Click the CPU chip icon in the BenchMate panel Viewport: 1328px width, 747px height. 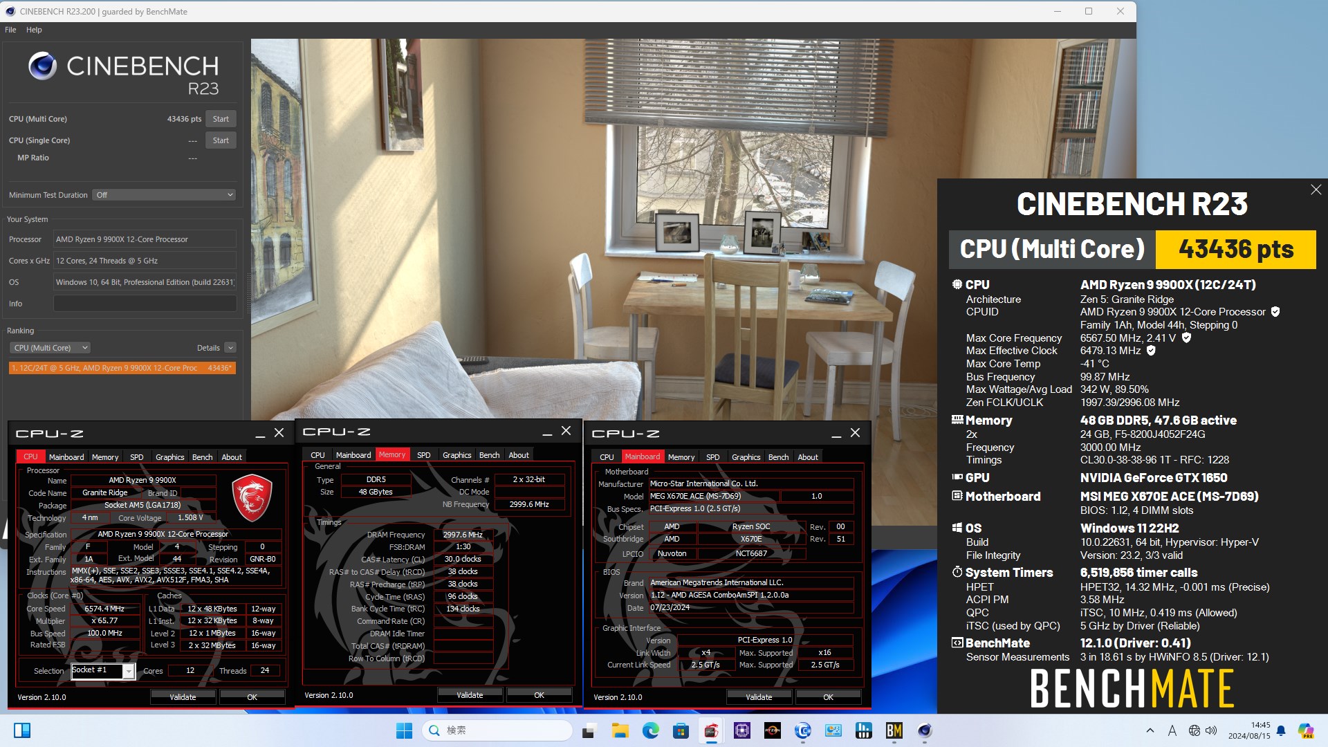[957, 284]
